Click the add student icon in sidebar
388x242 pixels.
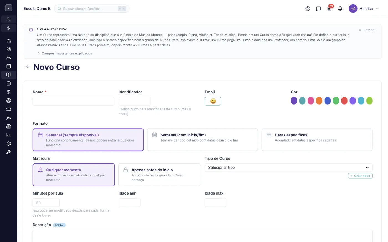point(9,19)
